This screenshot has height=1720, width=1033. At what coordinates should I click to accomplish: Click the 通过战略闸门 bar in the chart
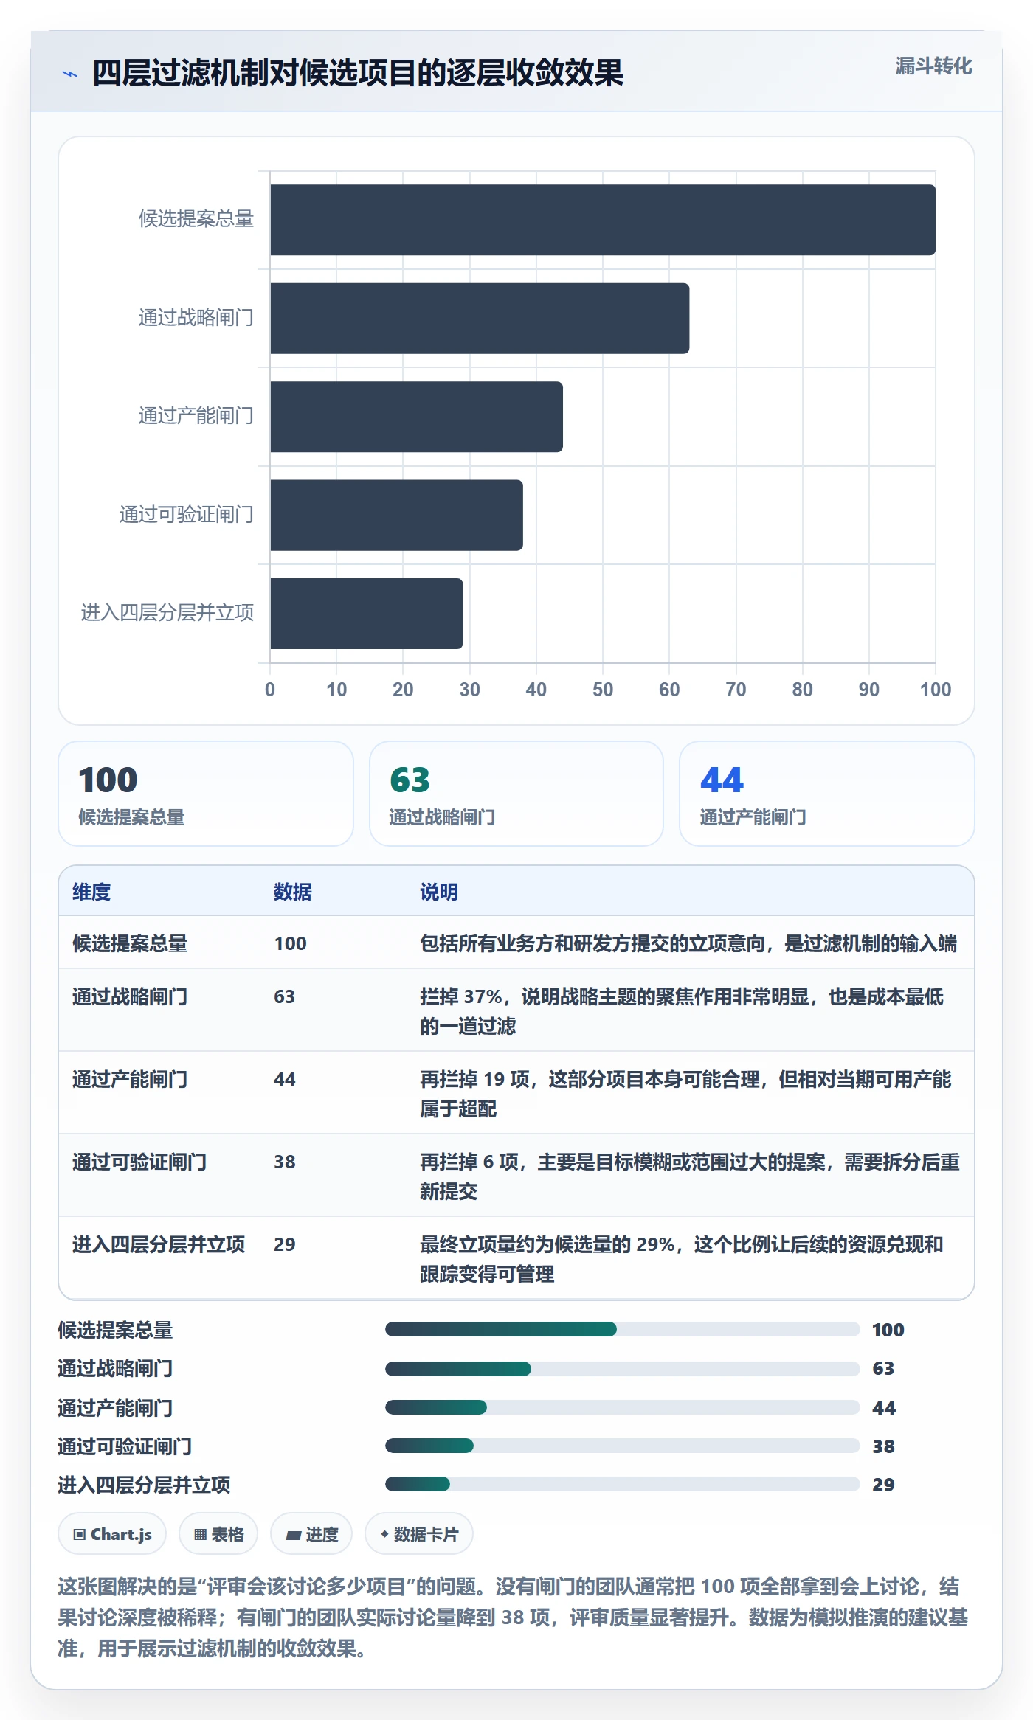tap(480, 319)
